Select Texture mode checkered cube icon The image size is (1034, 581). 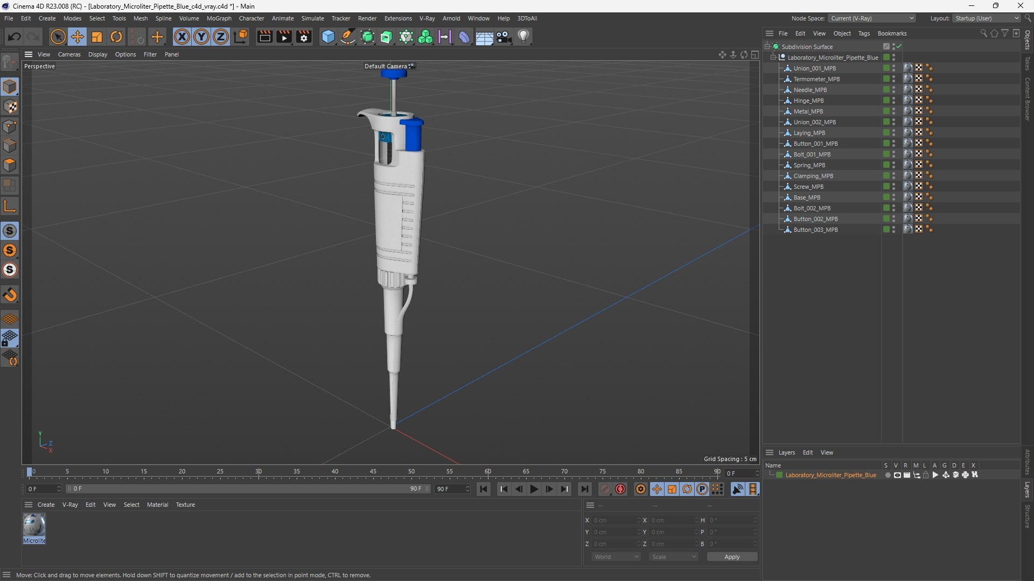[x=10, y=107]
